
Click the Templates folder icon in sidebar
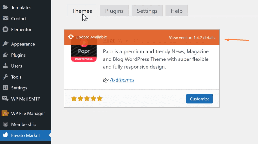5,7
